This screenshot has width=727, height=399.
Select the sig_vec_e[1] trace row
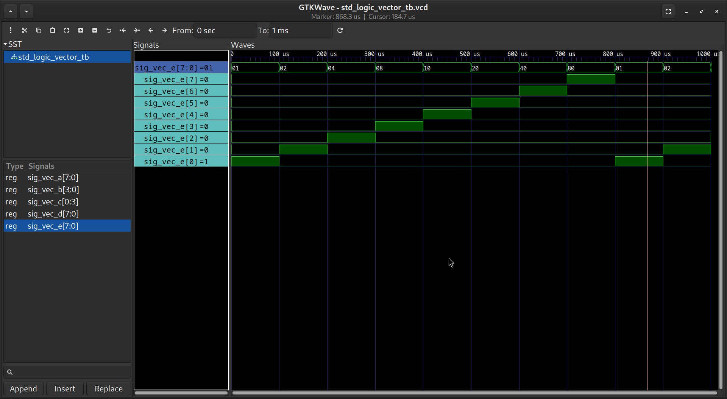click(181, 150)
